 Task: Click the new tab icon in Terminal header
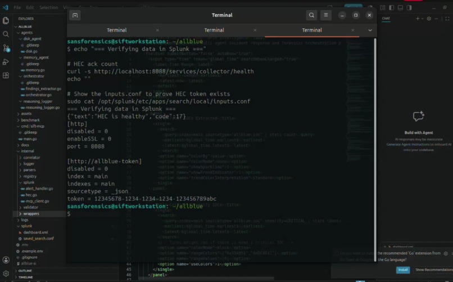pos(75,15)
